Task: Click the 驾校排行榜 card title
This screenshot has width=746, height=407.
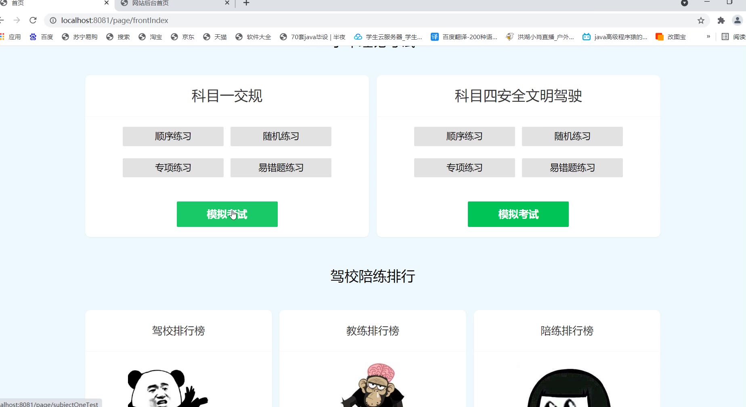Action: tap(178, 331)
